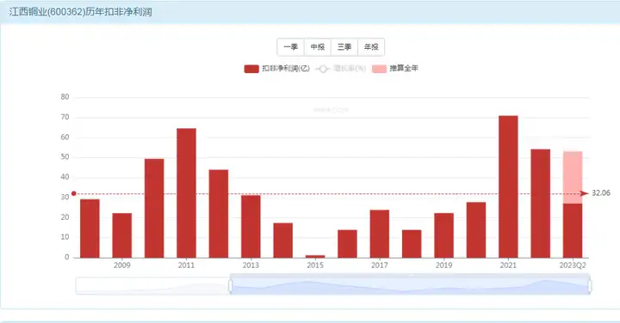Click the 2021 bar, the tallest in the chart
This screenshot has width=620, height=323.
(508, 186)
